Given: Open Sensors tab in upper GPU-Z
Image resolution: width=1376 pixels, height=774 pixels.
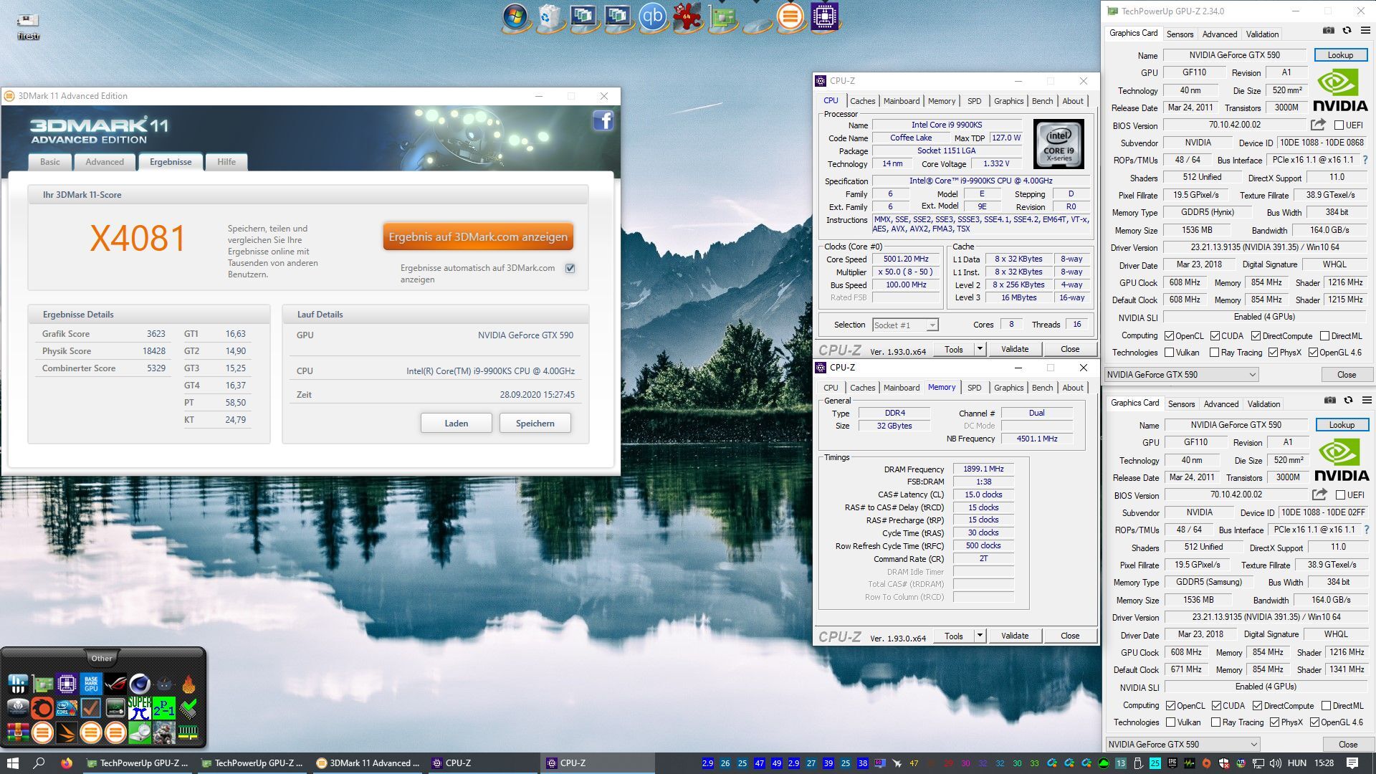Looking at the screenshot, I should click(x=1180, y=34).
